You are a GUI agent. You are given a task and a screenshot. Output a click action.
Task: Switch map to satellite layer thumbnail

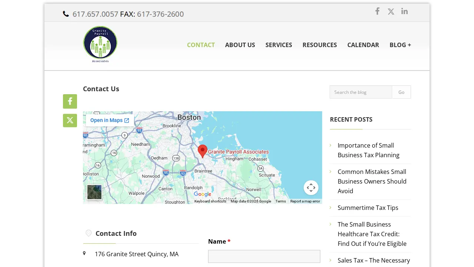click(x=94, y=192)
